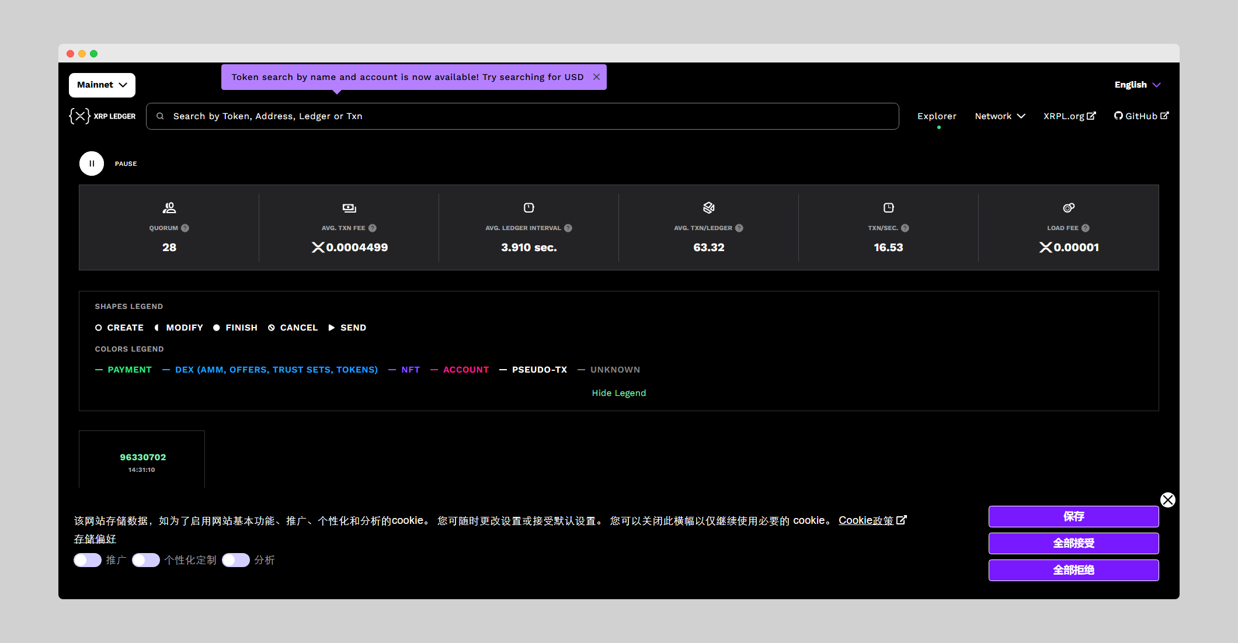1238x643 pixels.
Task: Open the Mainnet network dropdown
Action: [102, 85]
